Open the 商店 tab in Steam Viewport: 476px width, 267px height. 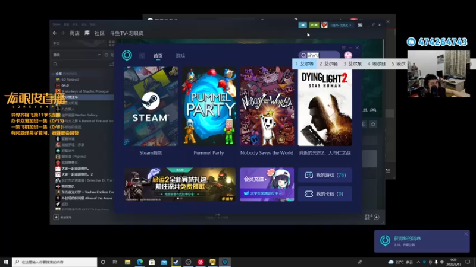[74, 33]
